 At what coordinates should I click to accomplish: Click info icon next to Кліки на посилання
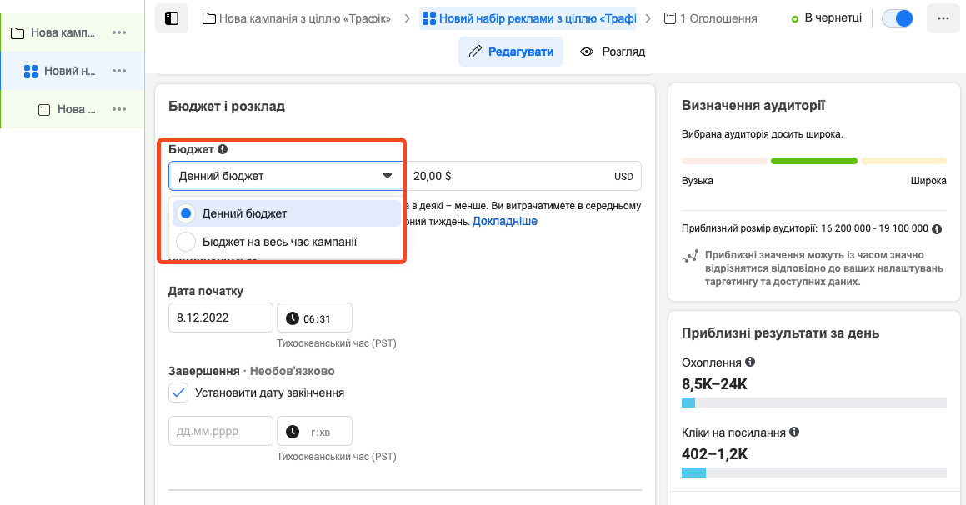794,432
